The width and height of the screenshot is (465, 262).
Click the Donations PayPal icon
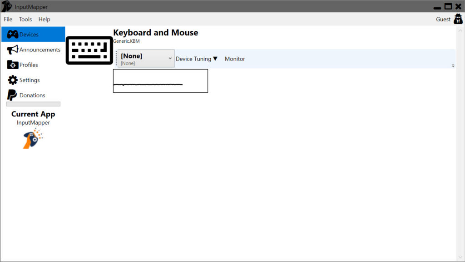pos(12,95)
